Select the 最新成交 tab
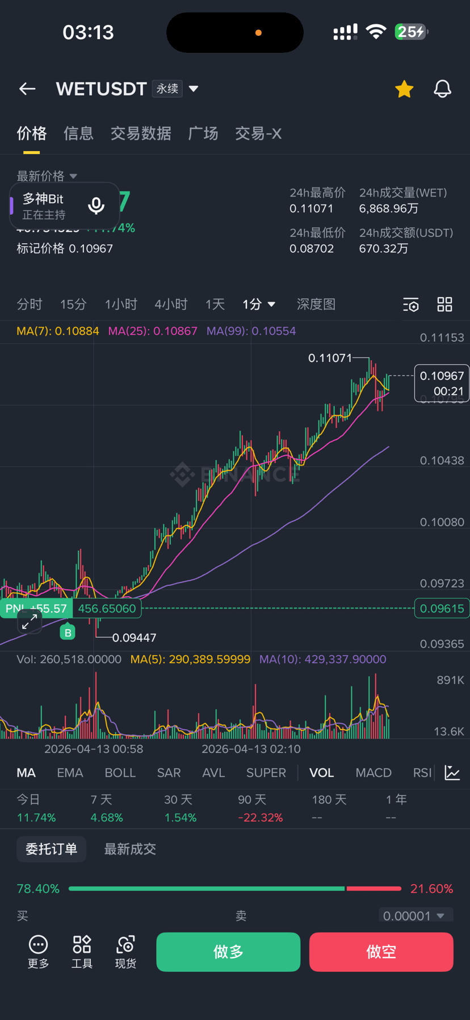Image resolution: width=470 pixels, height=1020 pixels. click(130, 849)
